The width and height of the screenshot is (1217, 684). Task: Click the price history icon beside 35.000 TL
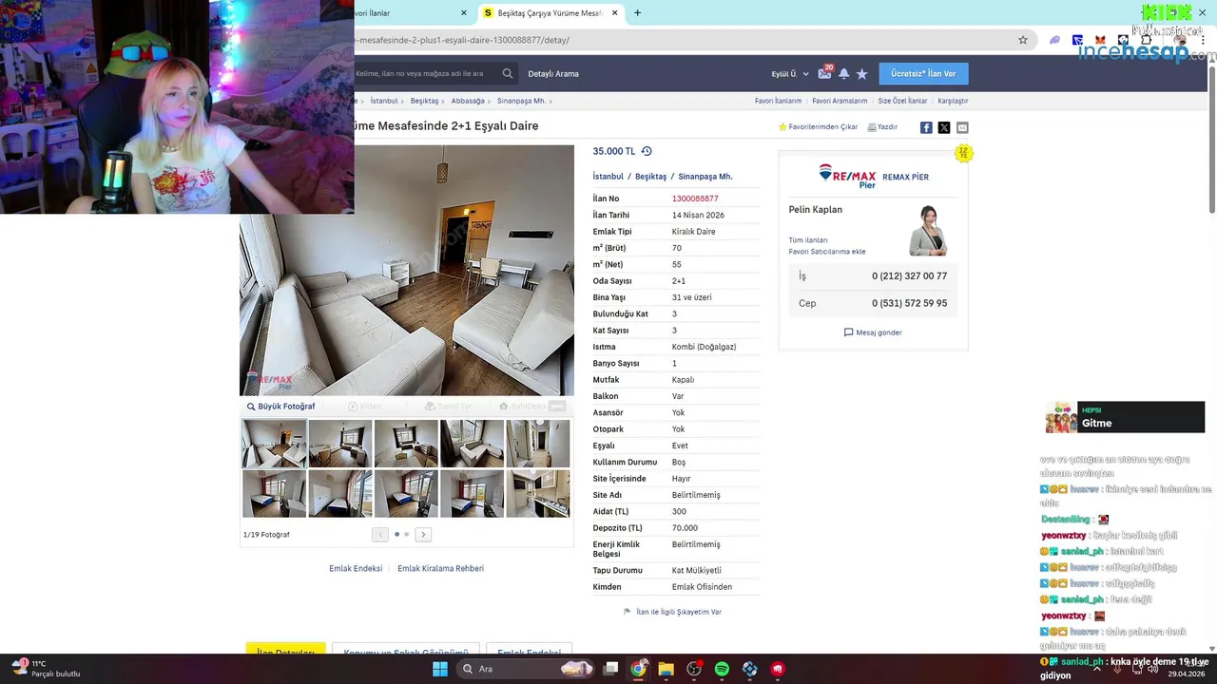click(x=647, y=151)
